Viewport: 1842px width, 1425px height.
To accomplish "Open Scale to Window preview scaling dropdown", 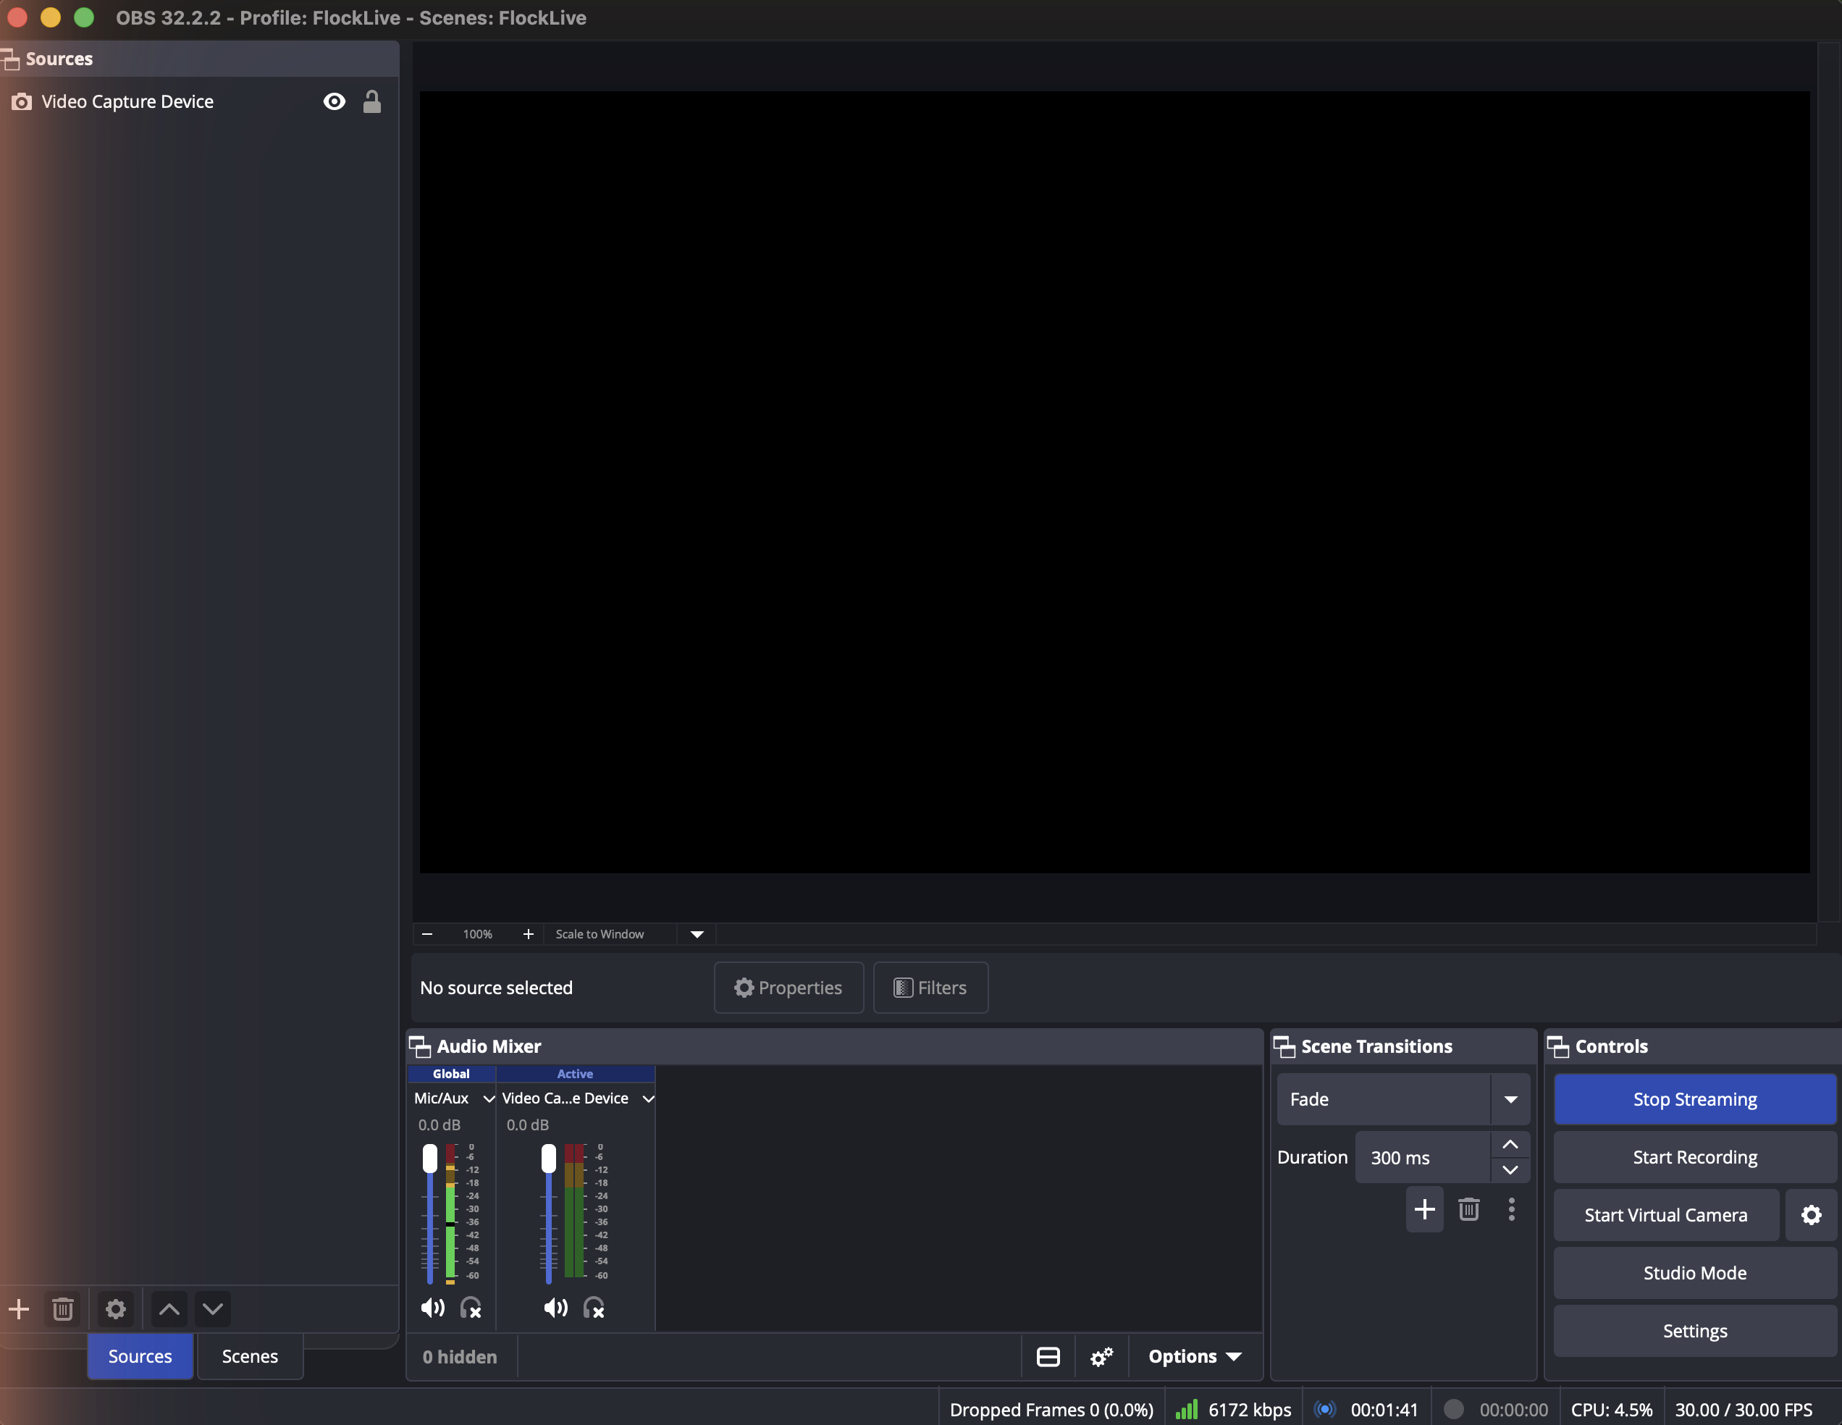I will coord(697,934).
